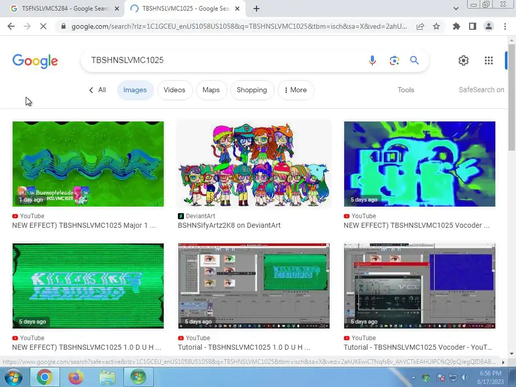Open the Windows Start menu

pos(13,377)
